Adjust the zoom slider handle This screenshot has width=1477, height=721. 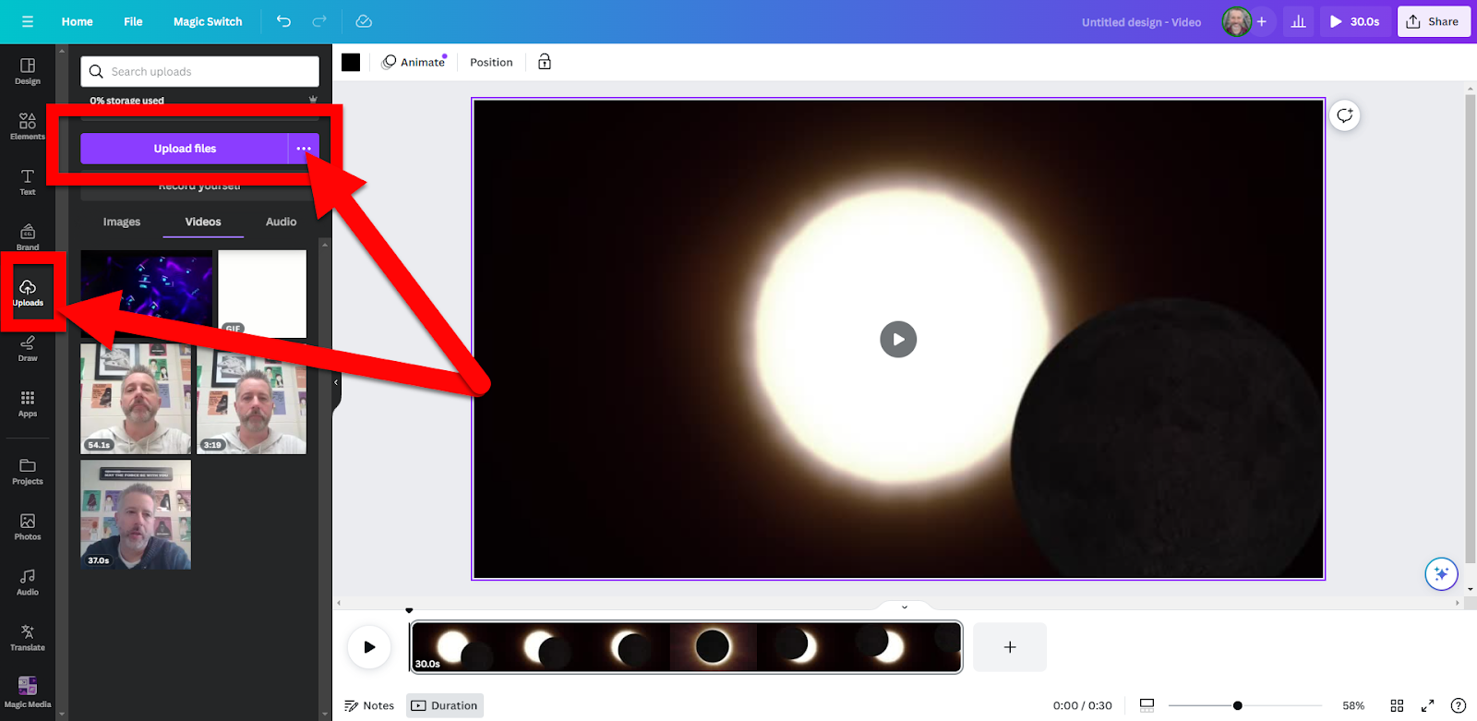(x=1237, y=705)
